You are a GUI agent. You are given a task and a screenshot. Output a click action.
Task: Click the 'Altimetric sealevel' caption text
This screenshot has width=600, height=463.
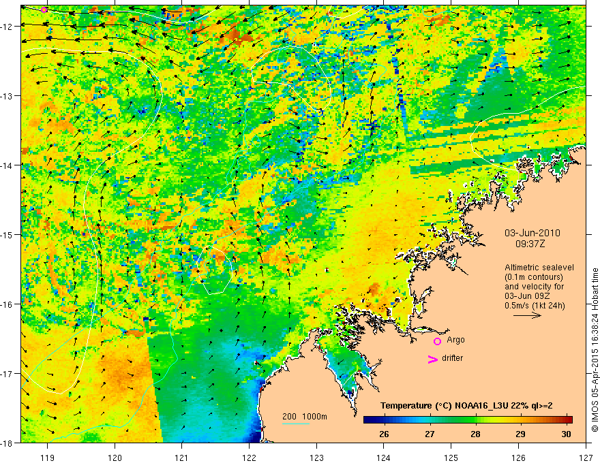539,268
